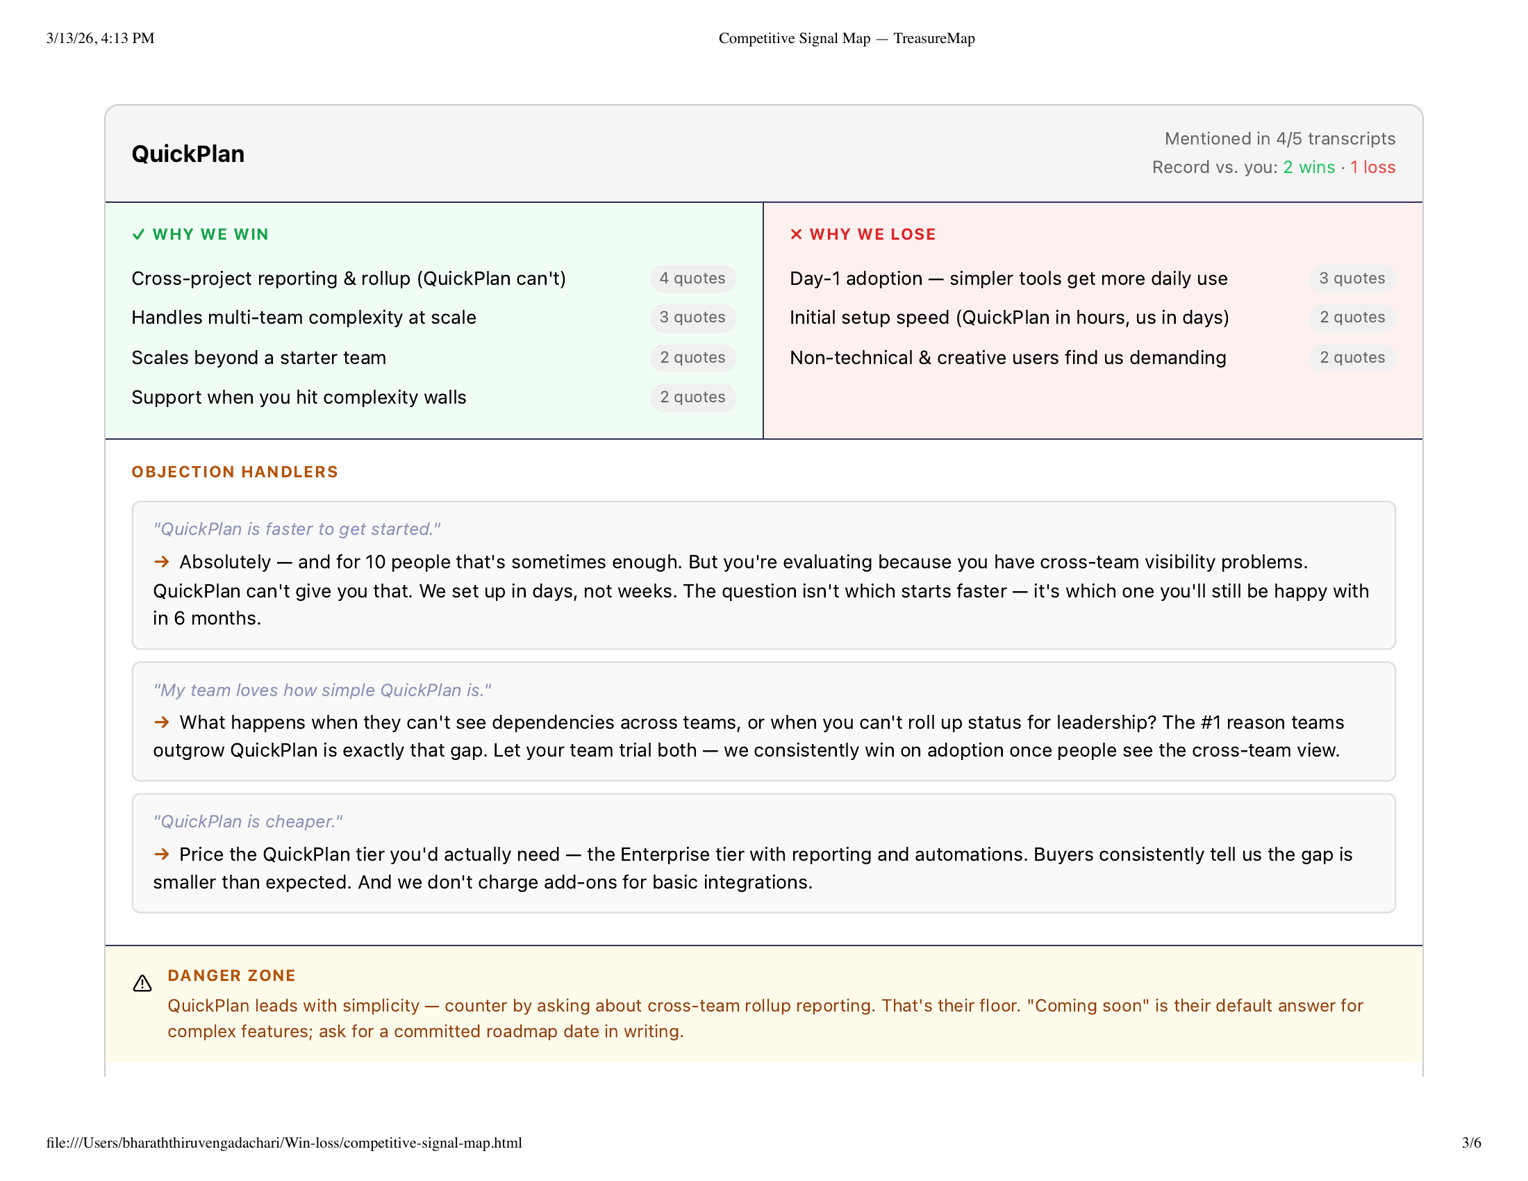Viewport: 1528px width, 1181px height.
Task: Click the orange arrow in the simple-QuickPlan handler
Action: click(x=162, y=722)
